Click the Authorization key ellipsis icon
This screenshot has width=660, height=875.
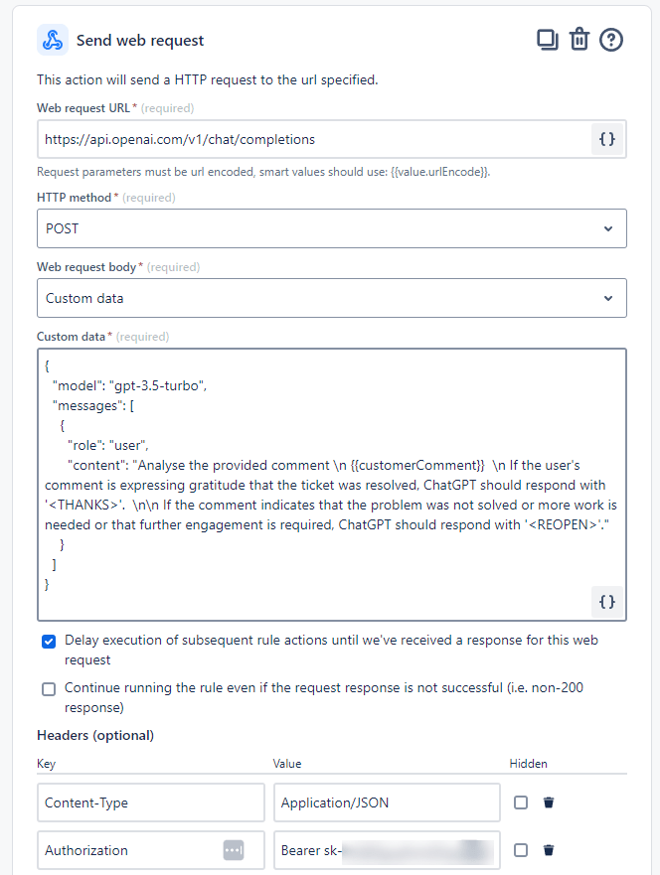click(x=234, y=850)
